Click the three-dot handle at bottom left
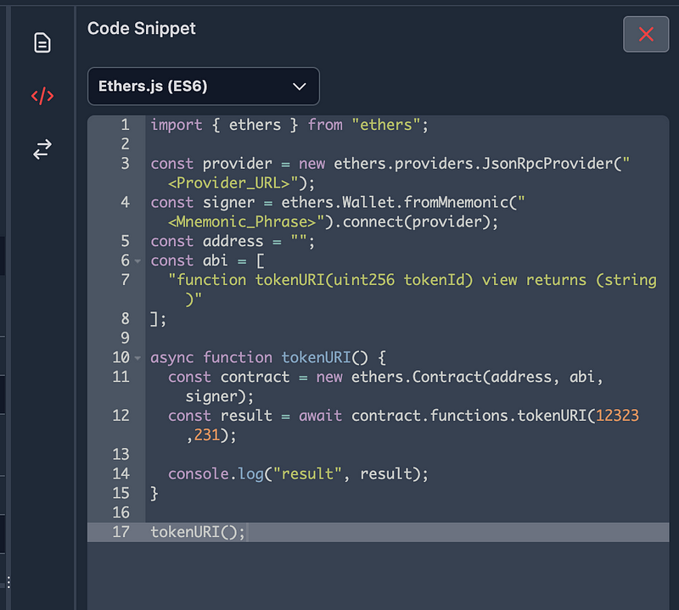Image resolution: width=679 pixels, height=610 pixels. [x=8, y=582]
